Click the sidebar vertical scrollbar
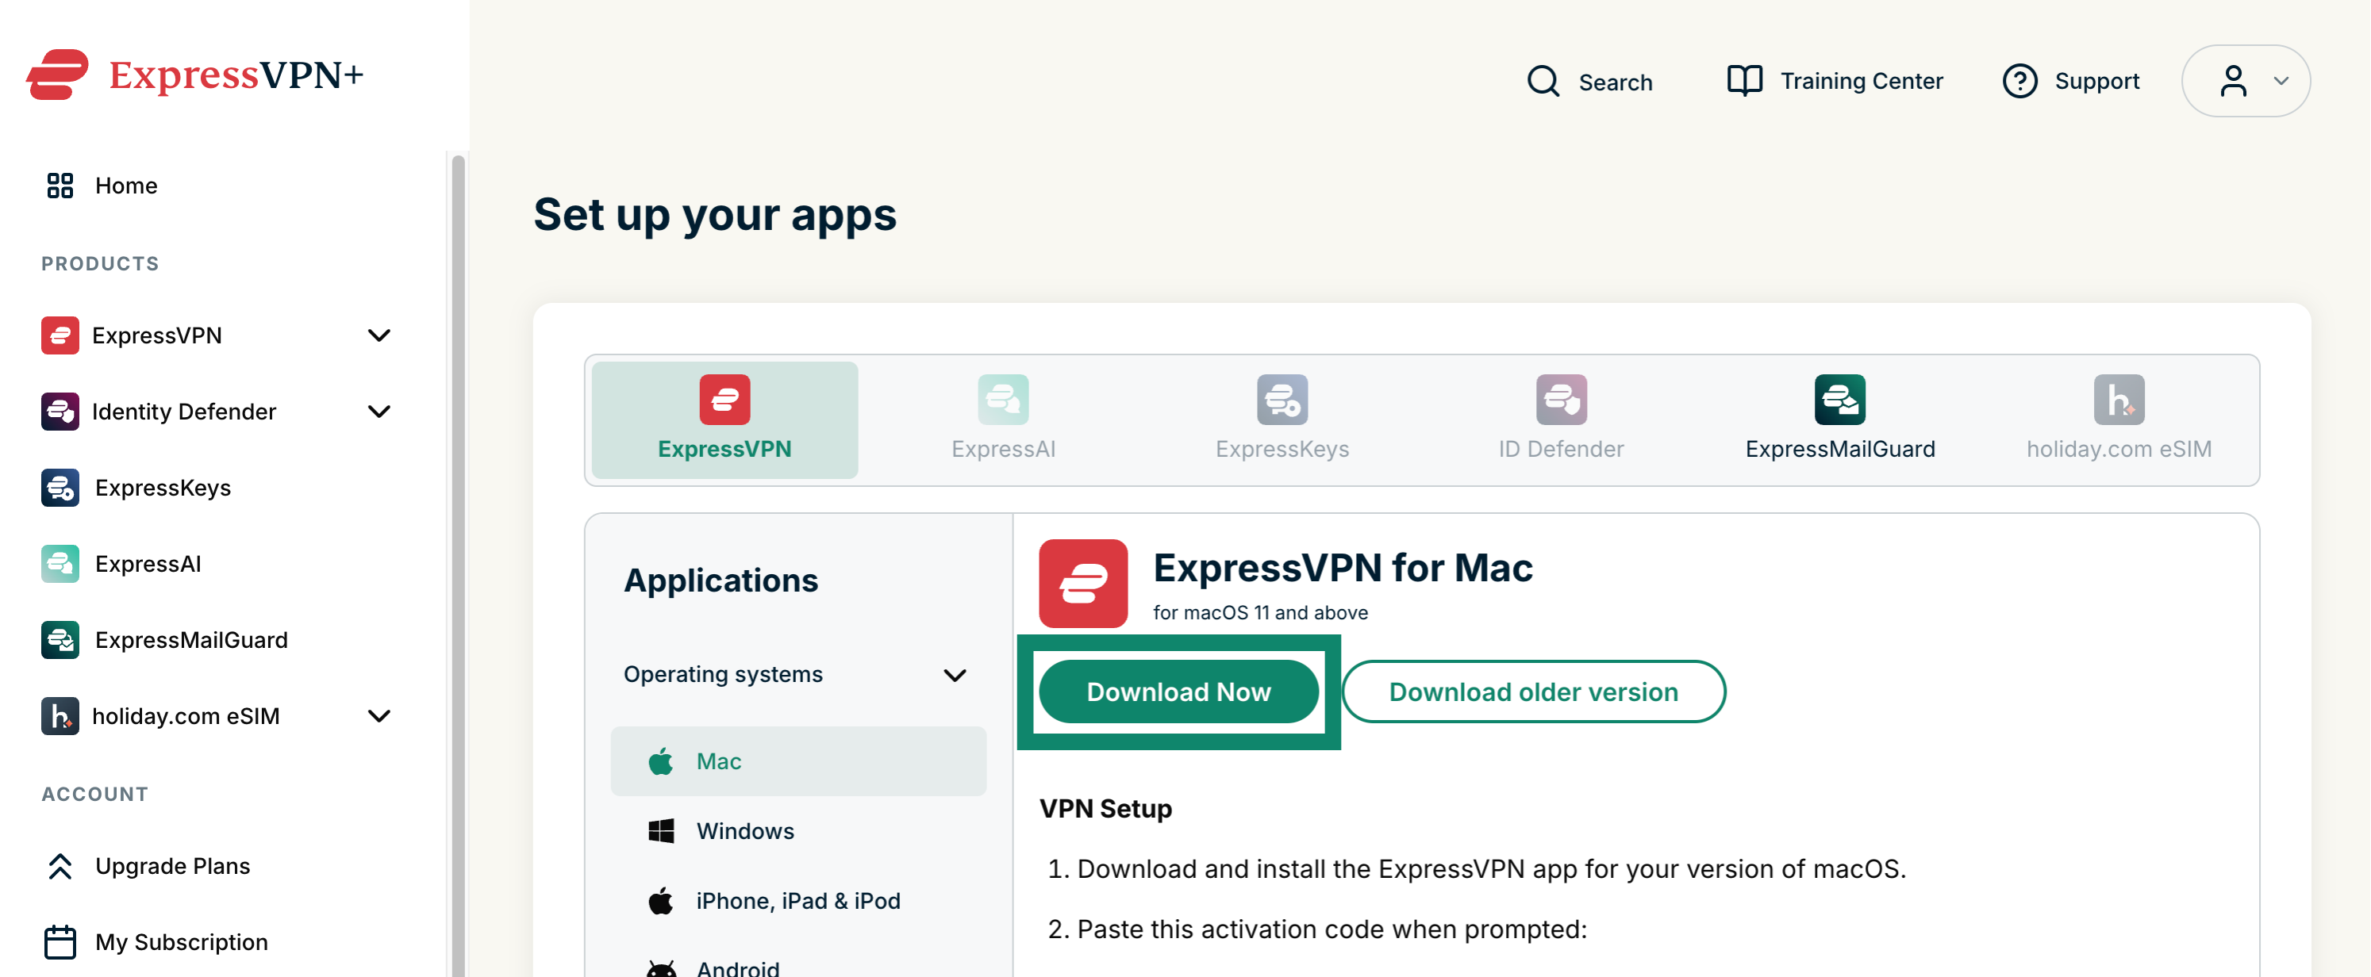This screenshot has height=977, width=2371. coord(457,564)
